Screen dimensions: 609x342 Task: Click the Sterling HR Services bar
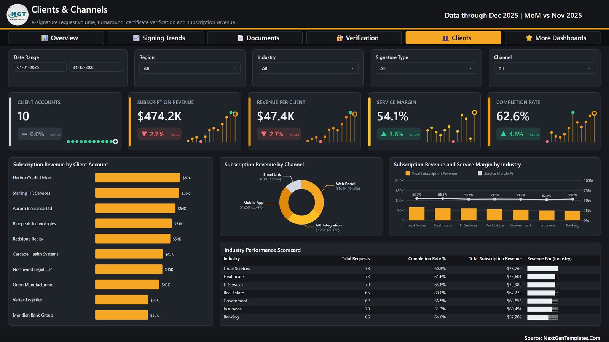(x=137, y=193)
